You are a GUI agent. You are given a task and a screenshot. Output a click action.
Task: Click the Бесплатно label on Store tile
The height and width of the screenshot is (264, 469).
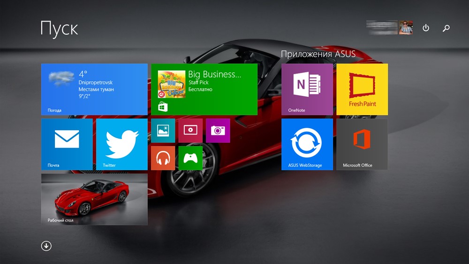(x=200, y=89)
